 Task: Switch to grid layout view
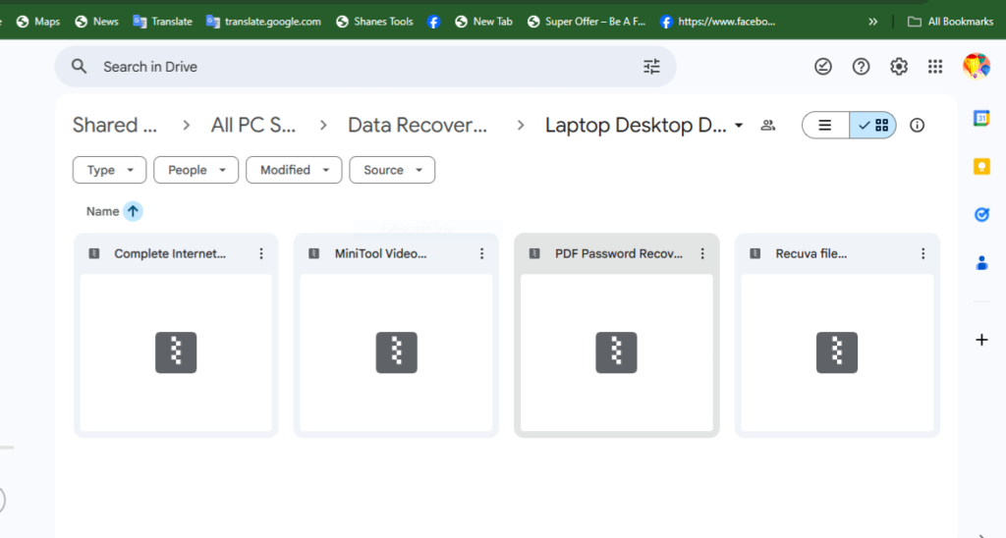tap(872, 126)
